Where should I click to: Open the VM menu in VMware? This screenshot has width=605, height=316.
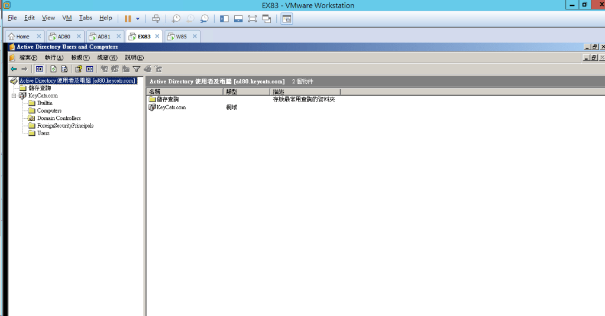click(x=67, y=18)
